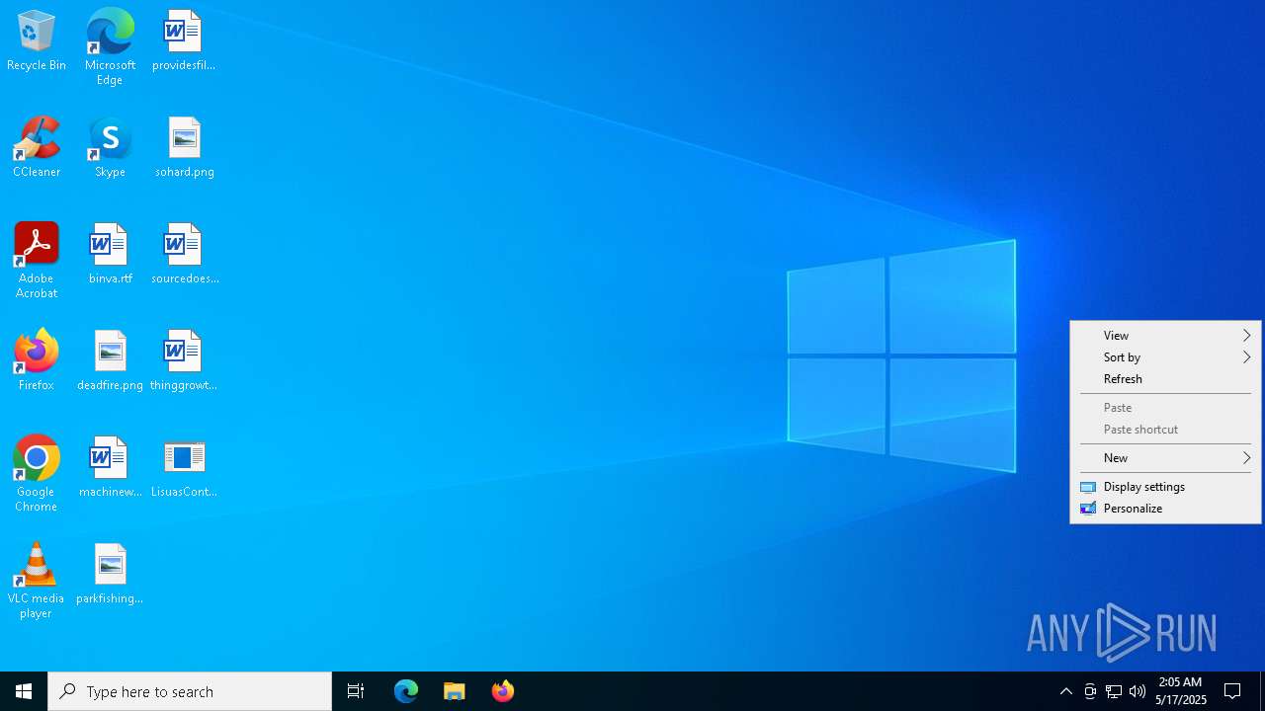Open the Action Center notifications icon
Screen dimensions: 1265x711
coord(1233,691)
